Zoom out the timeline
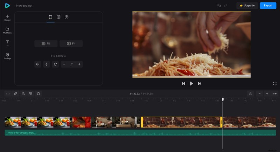This screenshot has width=280, height=152. pos(259,94)
